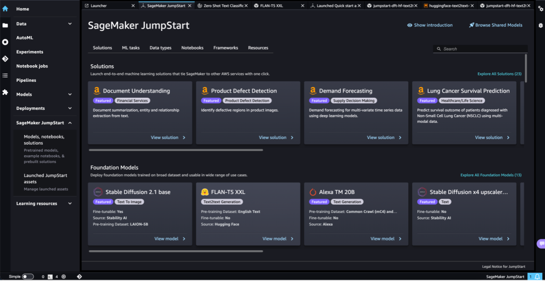
Task: View solution for Product Defect Detection
Action: [x=276, y=138]
